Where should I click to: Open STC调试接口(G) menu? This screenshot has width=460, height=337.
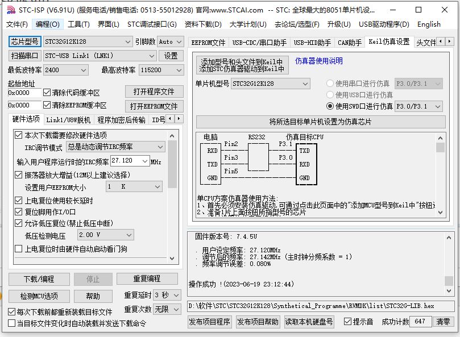pos(152,24)
